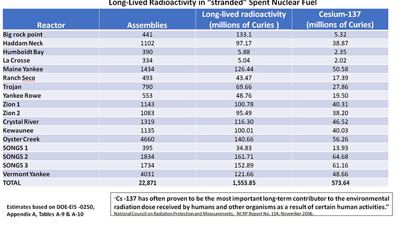Click the Vermont Yankee reactor name
418x228 pixels.
[27, 174]
